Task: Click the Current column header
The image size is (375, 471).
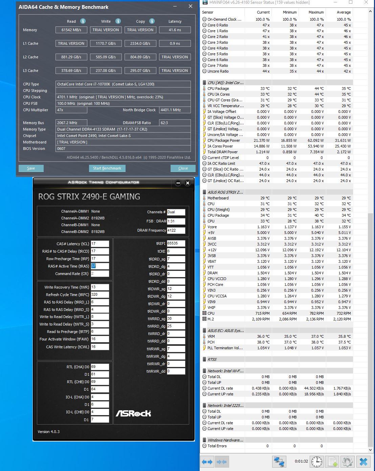Action: click(x=258, y=12)
